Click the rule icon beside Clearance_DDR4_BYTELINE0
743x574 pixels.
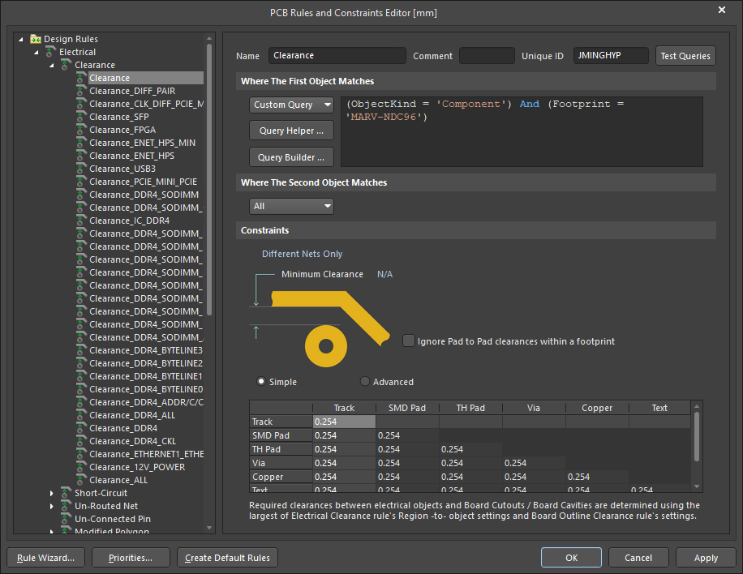pyautogui.click(x=81, y=389)
